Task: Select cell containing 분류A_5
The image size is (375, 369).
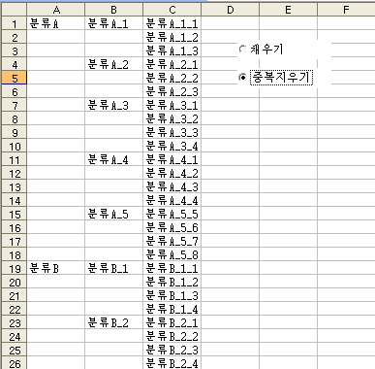Action: [x=114, y=214]
